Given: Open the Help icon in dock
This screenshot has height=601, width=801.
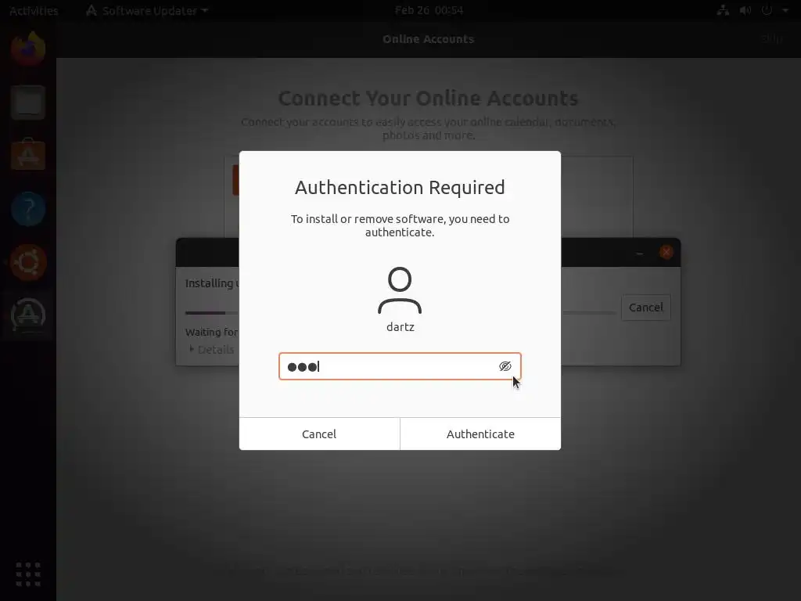Looking at the screenshot, I should (x=28, y=208).
